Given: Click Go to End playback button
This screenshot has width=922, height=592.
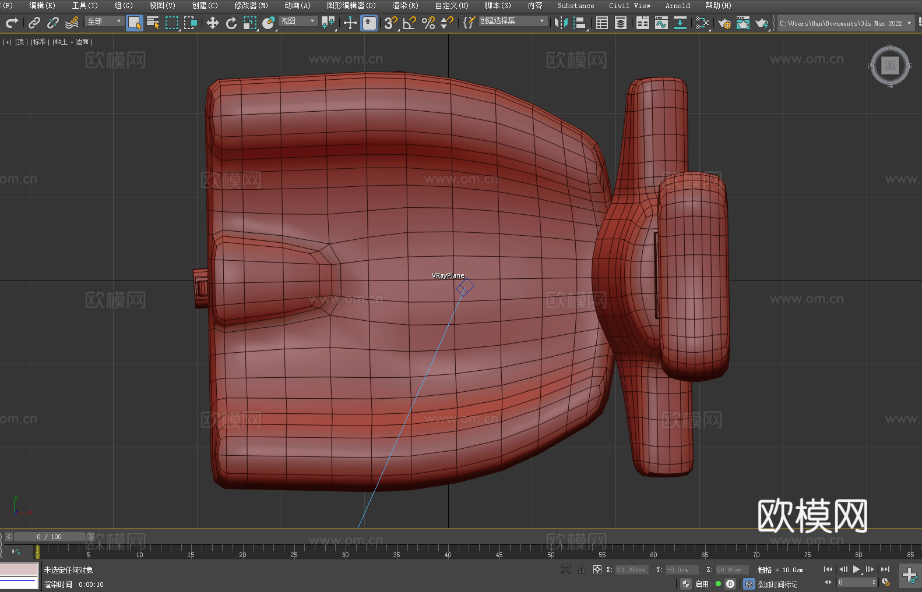Looking at the screenshot, I should [x=885, y=569].
